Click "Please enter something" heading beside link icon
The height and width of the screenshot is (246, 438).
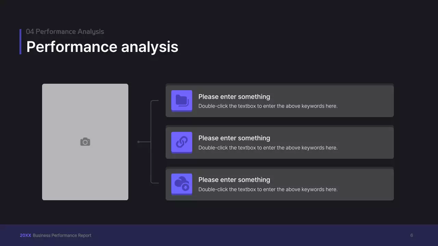[234, 138]
